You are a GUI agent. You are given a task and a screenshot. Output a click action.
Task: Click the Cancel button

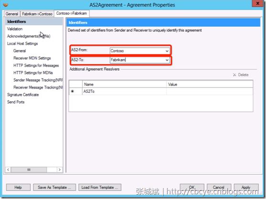[x=219, y=187]
